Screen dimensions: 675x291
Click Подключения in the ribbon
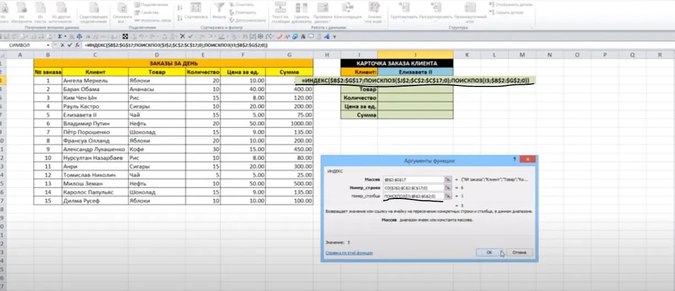tap(150, 5)
